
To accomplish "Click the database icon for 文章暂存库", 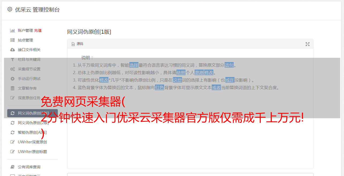I will [12, 88].
